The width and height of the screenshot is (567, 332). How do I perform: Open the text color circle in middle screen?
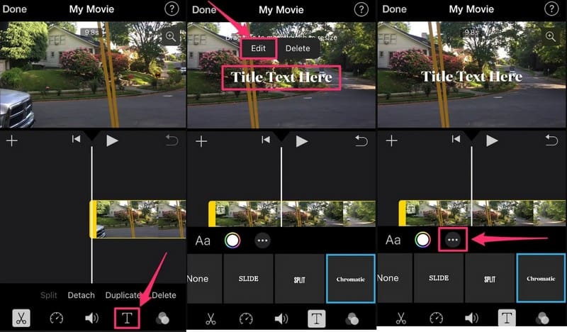pyautogui.click(x=232, y=240)
